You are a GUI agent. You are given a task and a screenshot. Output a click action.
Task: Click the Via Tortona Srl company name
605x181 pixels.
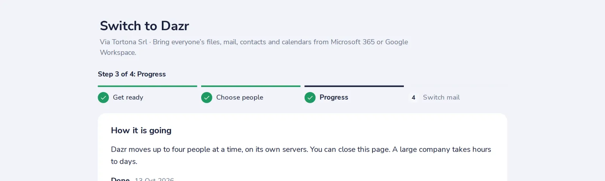pyautogui.click(x=124, y=42)
